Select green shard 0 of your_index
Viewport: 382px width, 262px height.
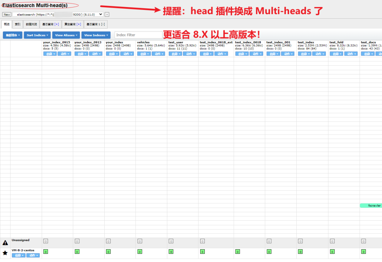point(109,251)
